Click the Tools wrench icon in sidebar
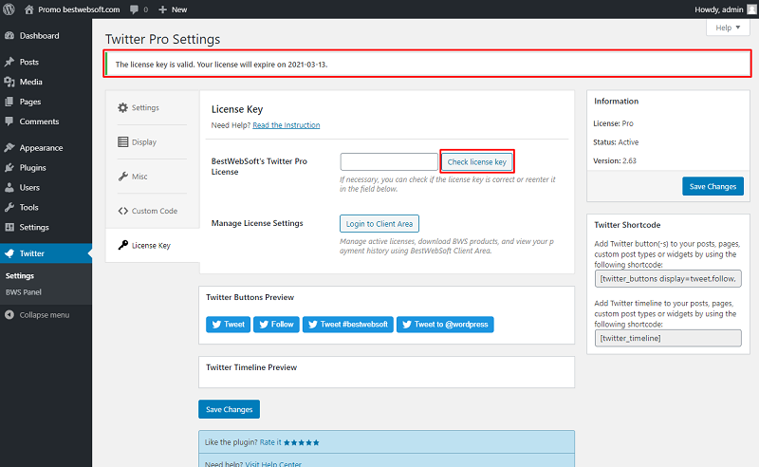This screenshot has width=759, height=467. point(9,207)
